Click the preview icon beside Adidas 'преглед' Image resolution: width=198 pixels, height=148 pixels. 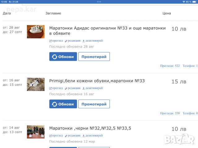pos(50,41)
